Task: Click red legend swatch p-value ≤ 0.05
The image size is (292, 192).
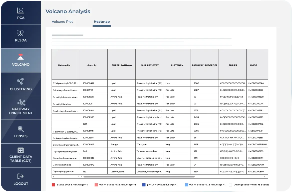Action: [x=53, y=185]
